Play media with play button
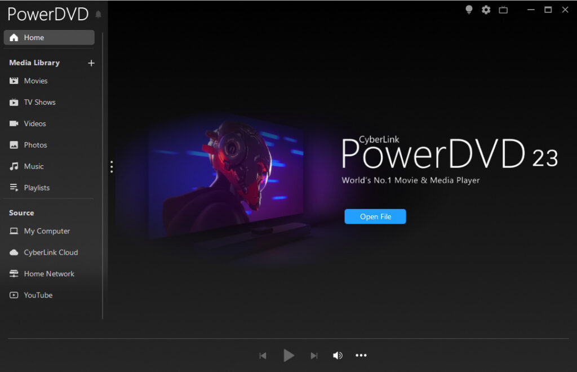 click(289, 356)
